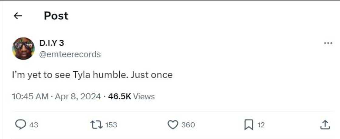Click the 10:45 AM timestamp
340x139 pixels.
(30, 97)
